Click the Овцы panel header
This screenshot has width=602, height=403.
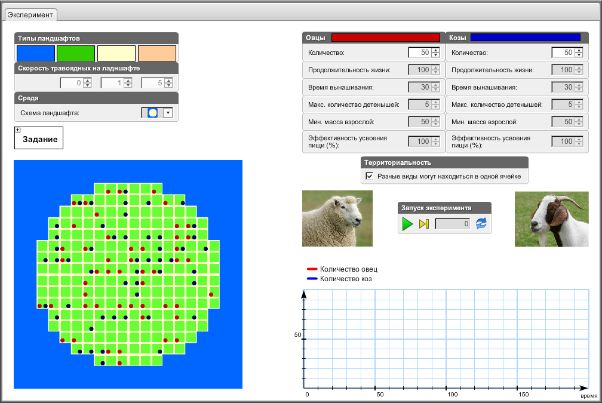pos(316,38)
